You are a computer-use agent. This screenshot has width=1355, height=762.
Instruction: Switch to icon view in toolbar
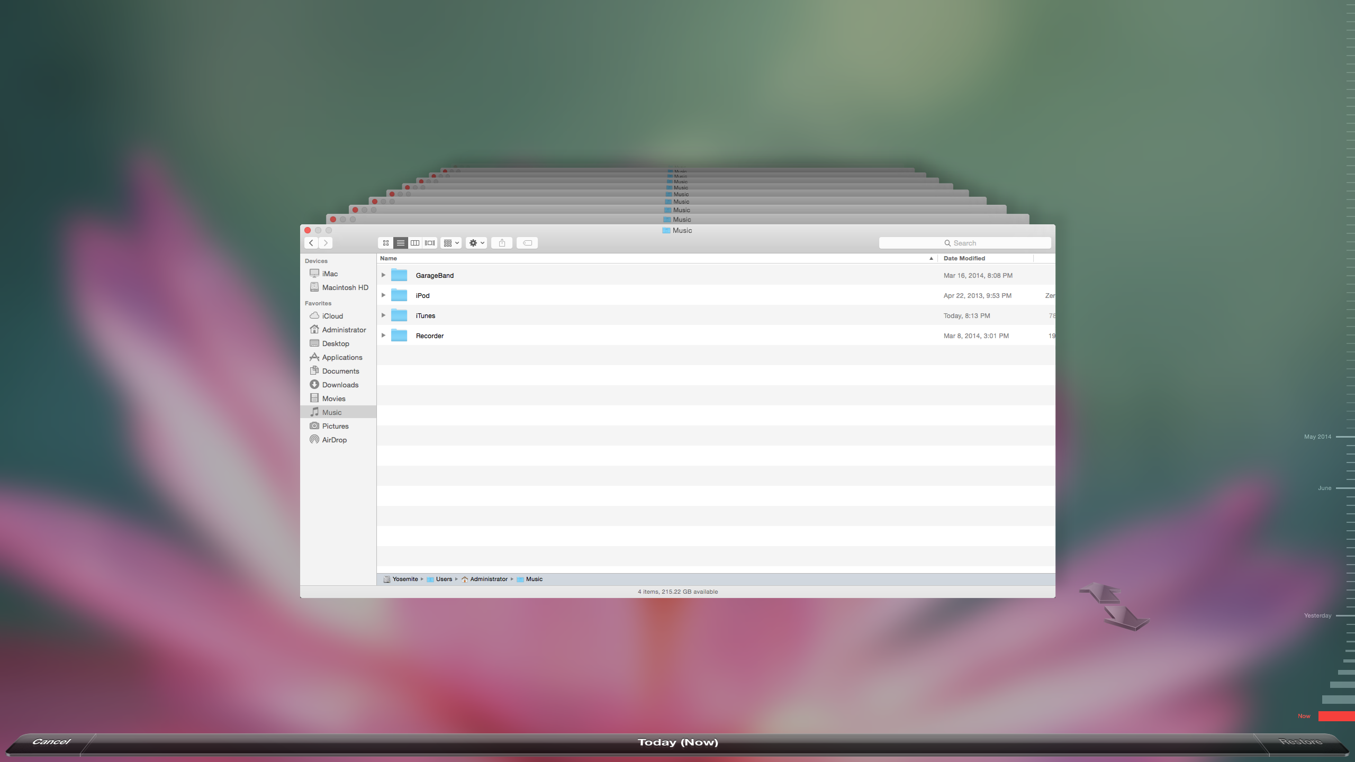point(385,243)
